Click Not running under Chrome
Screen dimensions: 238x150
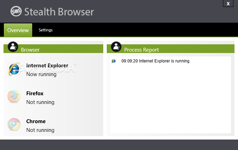click(40, 130)
